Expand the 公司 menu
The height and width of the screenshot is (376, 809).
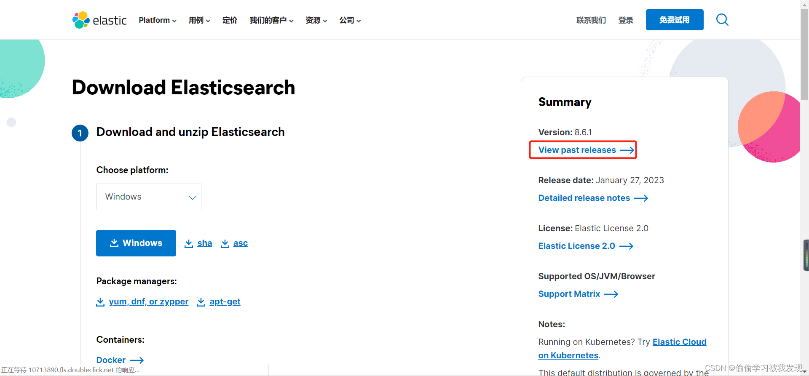pyautogui.click(x=350, y=20)
